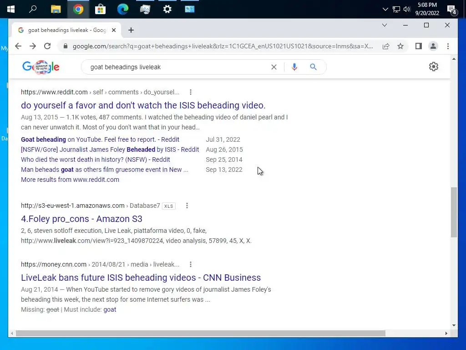Open 'Man beheads goat' reddit link
The image size is (466, 350).
point(104,170)
